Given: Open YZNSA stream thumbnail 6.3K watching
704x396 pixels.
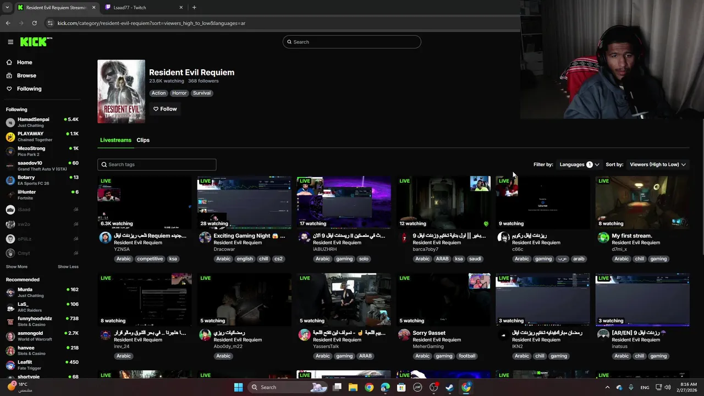Looking at the screenshot, I should coord(145,202).
